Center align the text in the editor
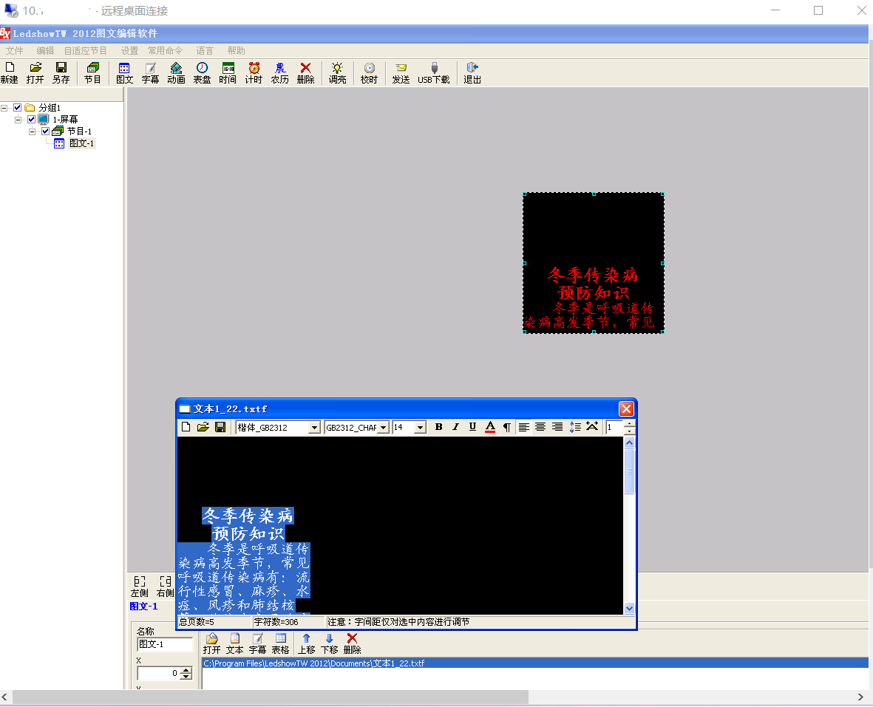Viewport: 873px width, 707px height. pos(540,427)
